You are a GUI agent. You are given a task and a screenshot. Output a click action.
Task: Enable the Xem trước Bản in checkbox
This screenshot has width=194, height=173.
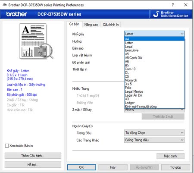(7, 146)
